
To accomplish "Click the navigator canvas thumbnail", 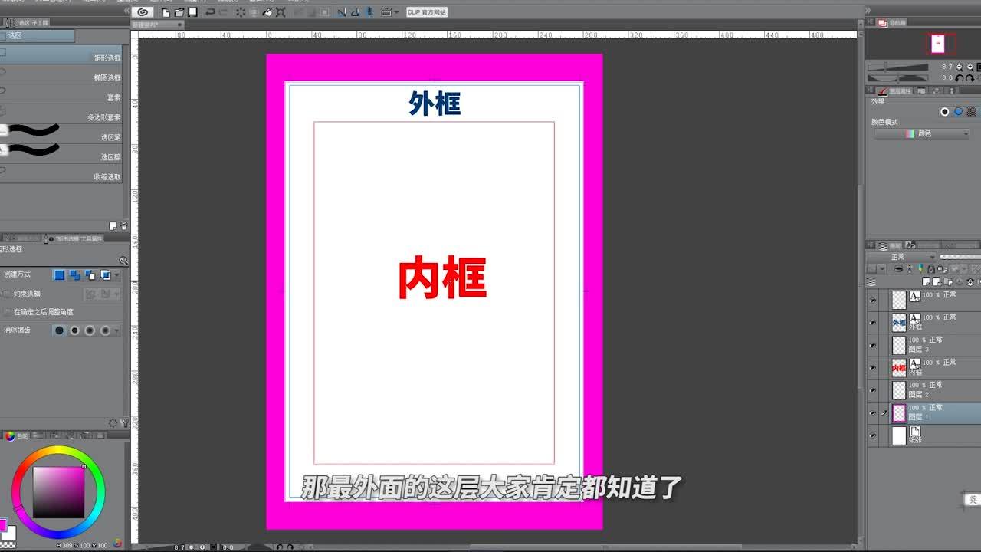I will [938, 44].
